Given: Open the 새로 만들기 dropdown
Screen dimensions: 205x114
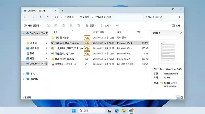Looking at the screenshot, I should [x=33, y=26].
